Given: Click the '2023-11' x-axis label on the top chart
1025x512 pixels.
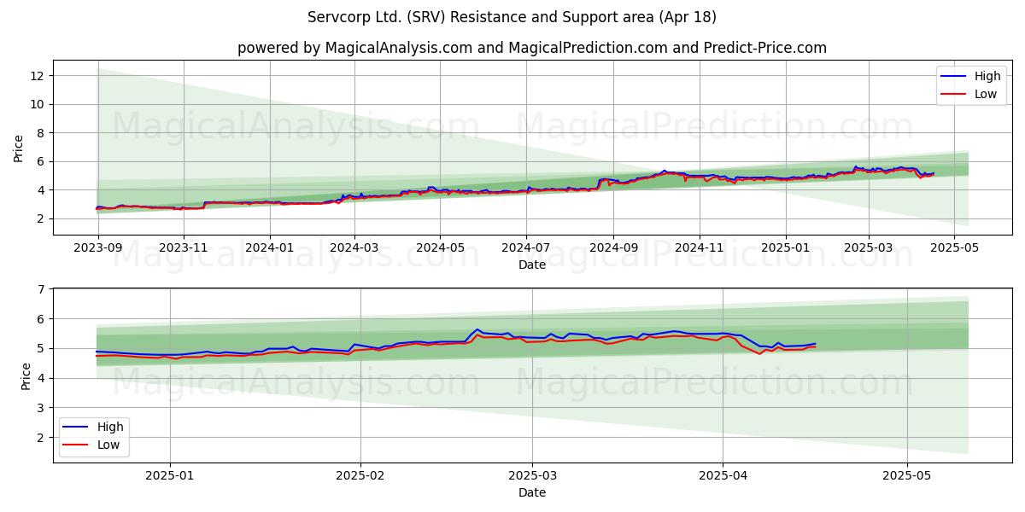Looking at the screenshot, I should point(184,248).
